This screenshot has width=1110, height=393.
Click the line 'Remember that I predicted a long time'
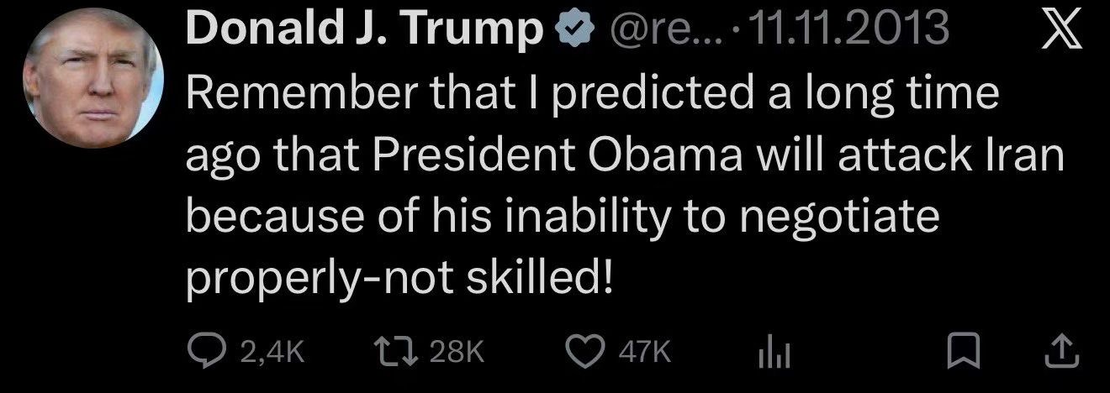point(591,96)
